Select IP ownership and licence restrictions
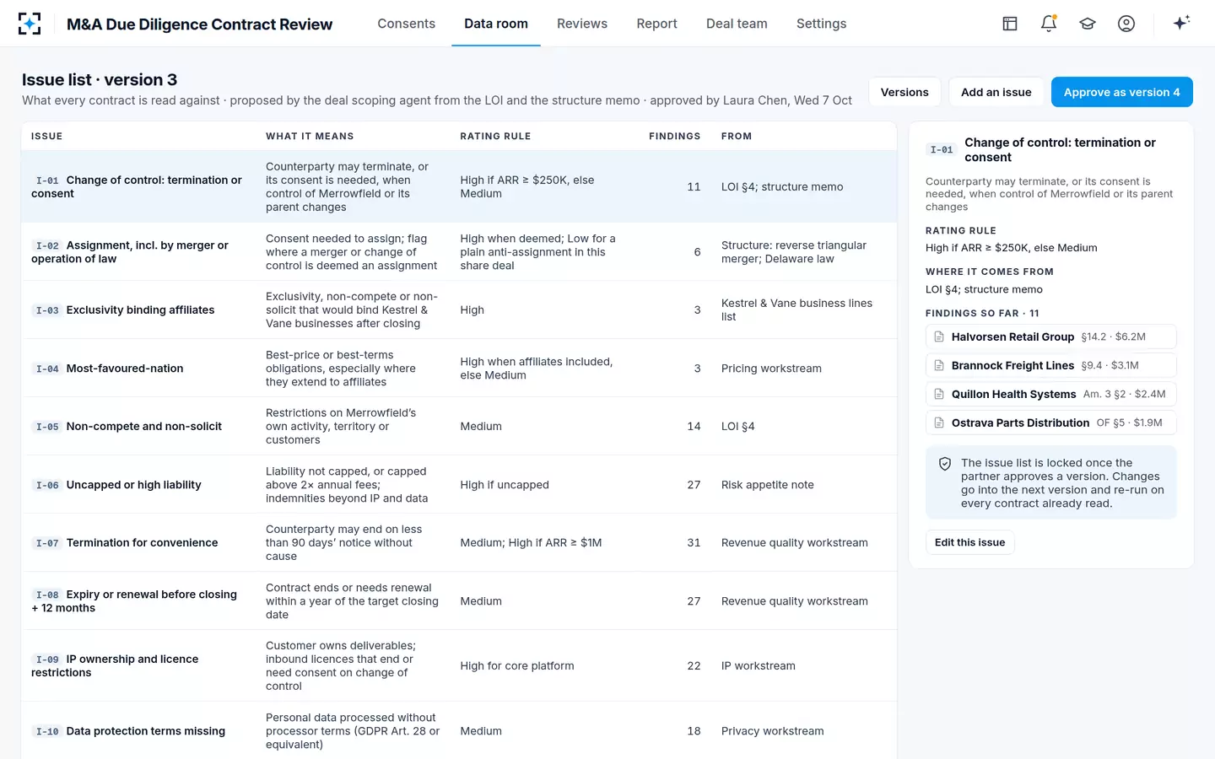The image size is (1215, 759). pyautogui.click(x=459, y=665)
